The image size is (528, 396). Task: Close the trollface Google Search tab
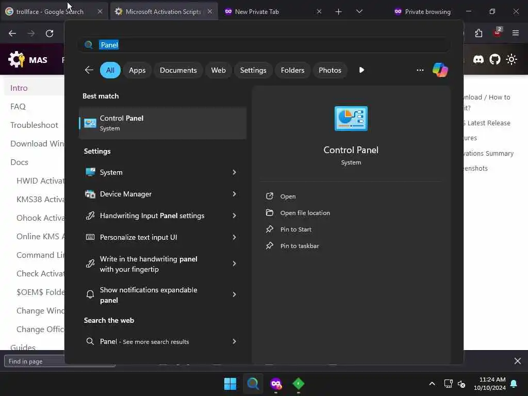(x=100, y=11)
